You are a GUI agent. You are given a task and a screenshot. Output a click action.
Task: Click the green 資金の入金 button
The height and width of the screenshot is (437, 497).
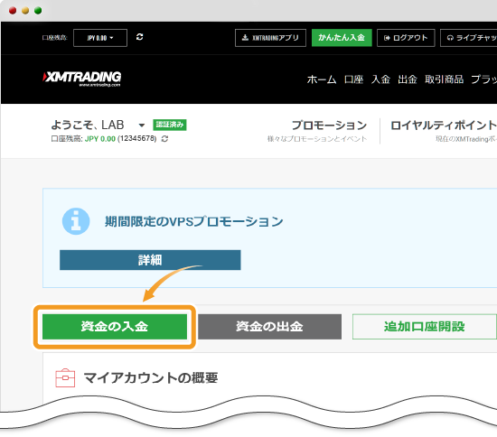coord(115,327)
